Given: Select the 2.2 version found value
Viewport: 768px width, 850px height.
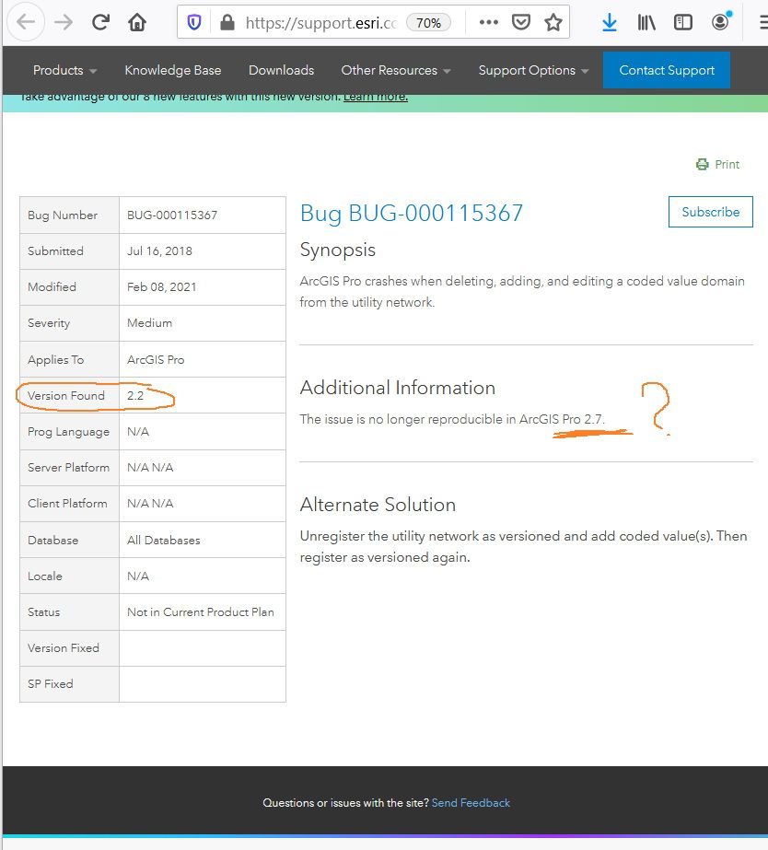Looking at the screenshot, I should pyautogui.click(x=135, y=396).
